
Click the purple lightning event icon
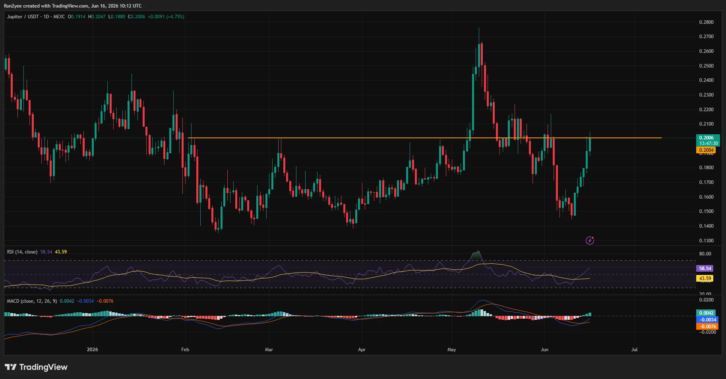(590, 240)
